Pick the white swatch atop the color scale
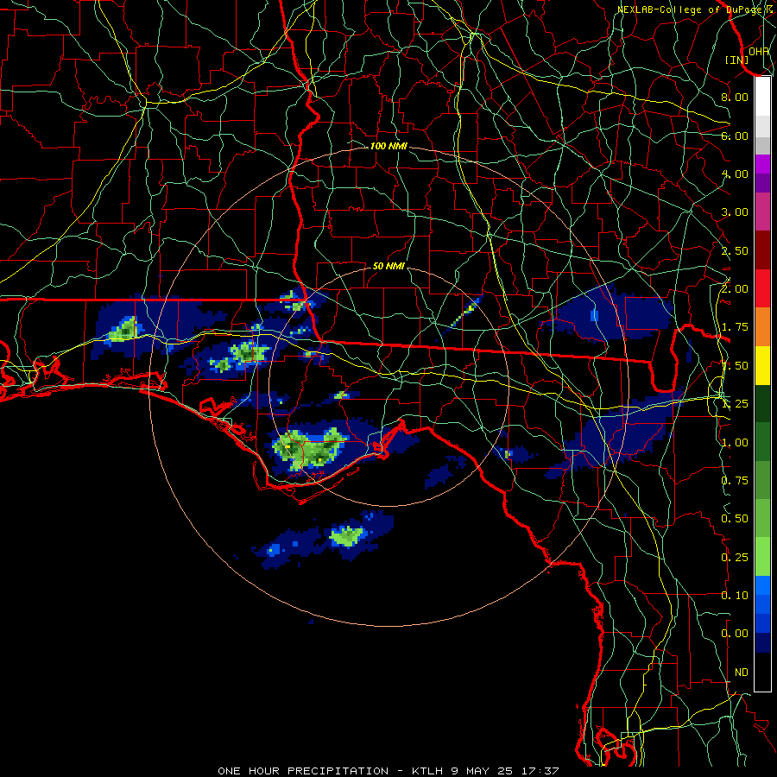Screen dimensions: 777x777 762,96
